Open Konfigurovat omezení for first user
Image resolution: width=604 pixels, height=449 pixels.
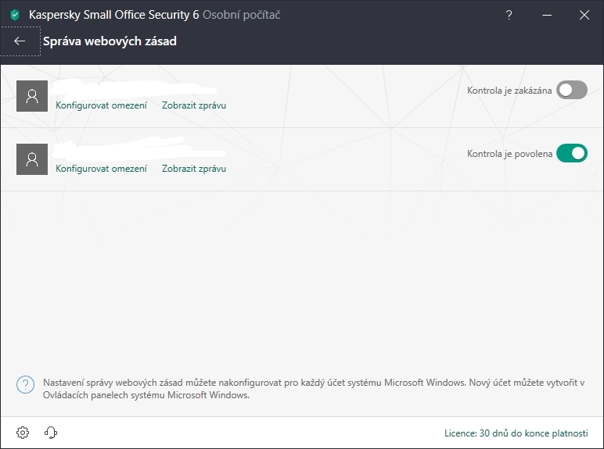[x=101, y=105]
